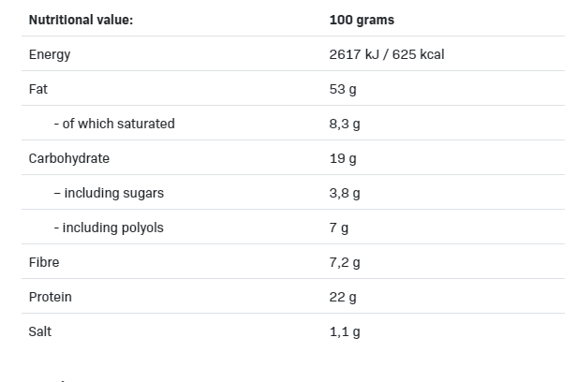The image size is (577, 382).
Task: Select the 19 g carbohydrate value
Action: 343,159
